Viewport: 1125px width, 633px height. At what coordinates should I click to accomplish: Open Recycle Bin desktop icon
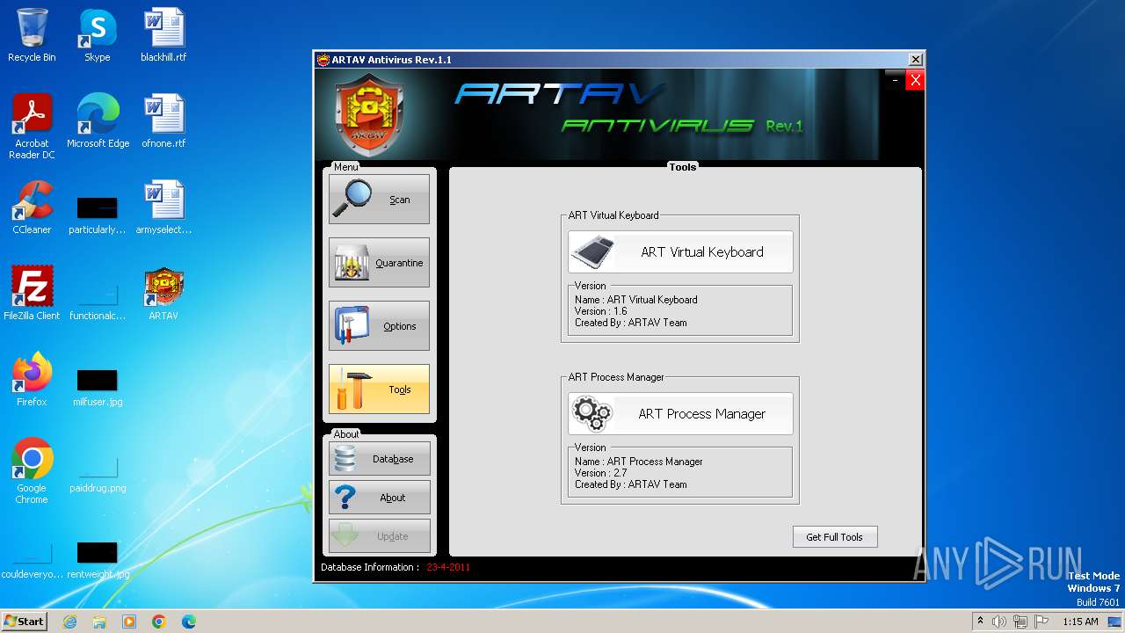[32, 35]
